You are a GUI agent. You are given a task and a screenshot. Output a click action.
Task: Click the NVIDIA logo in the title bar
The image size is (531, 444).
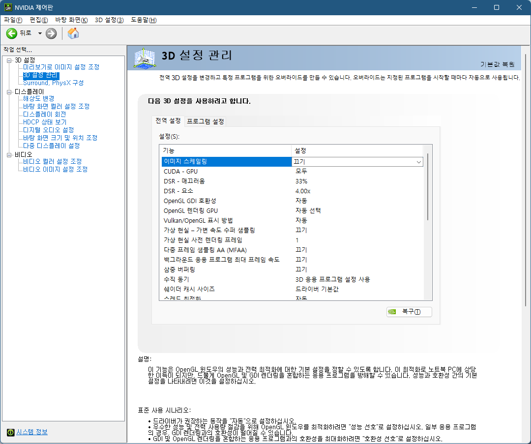click(x=8, y=7)
